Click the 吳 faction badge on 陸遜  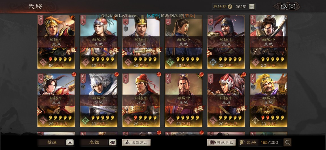coord(43,62)
